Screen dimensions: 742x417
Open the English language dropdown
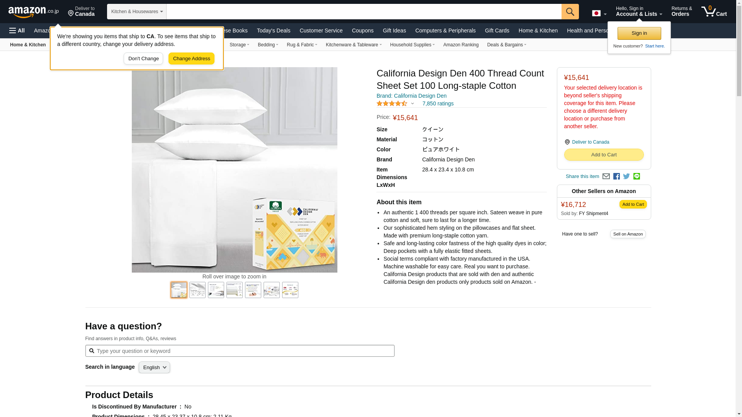click(154, 368)
